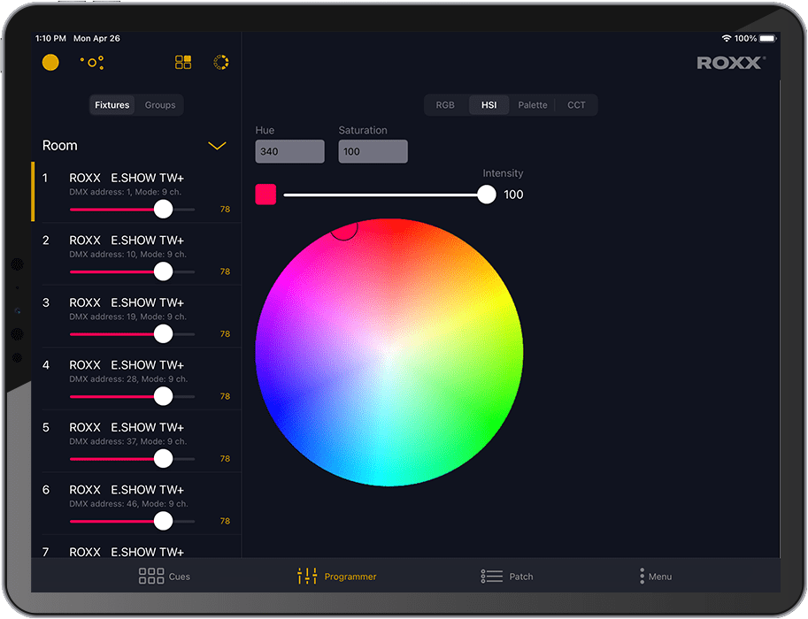Tap the dotted color ring icon
808x619 pixels.
[221, 62]
